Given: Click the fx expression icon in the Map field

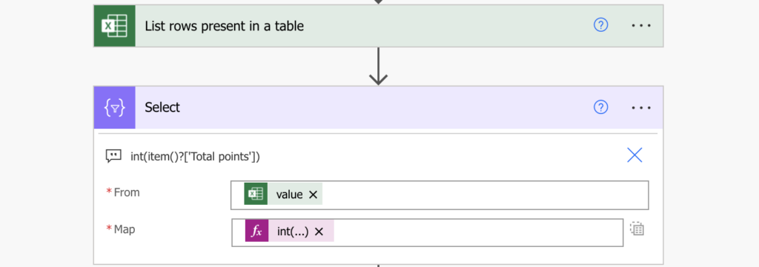Looking at the screenshot, I should pos(256,231).
